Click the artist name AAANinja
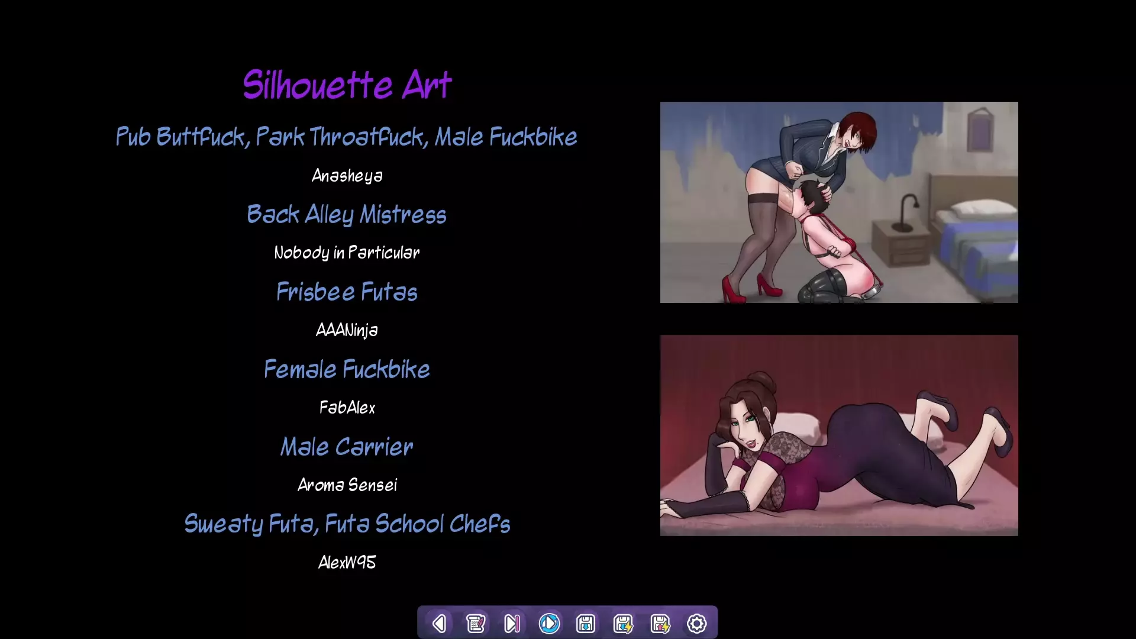Viewport: 1136px width, 639px height. point(347,330)
